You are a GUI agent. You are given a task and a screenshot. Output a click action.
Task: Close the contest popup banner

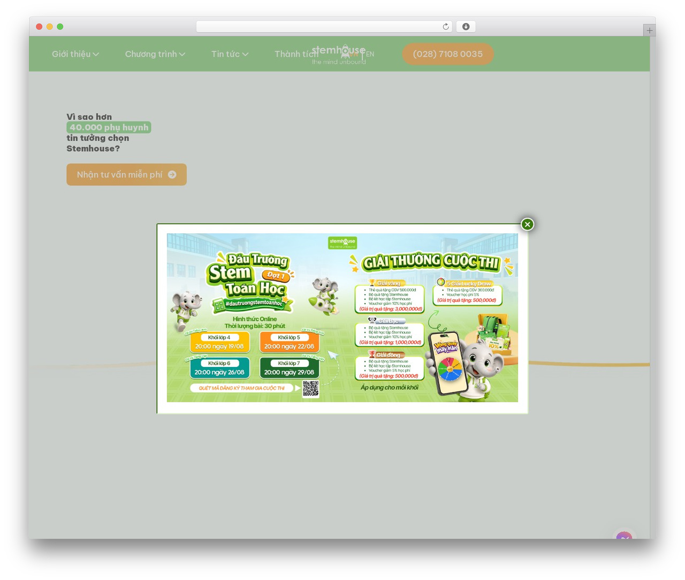527,224
